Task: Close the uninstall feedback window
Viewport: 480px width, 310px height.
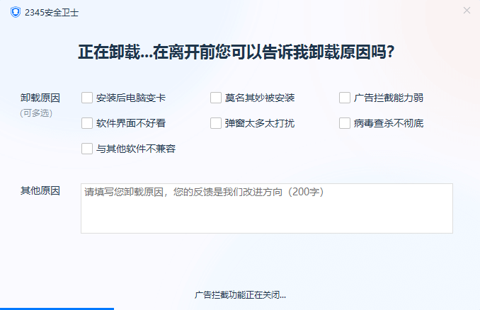Action: click(467, 10)
